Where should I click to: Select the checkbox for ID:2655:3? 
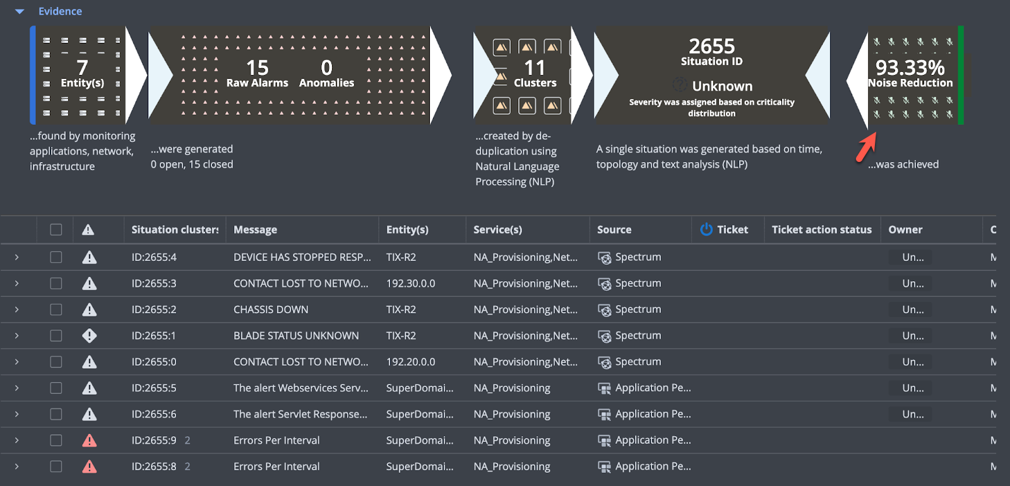point(56,284)
